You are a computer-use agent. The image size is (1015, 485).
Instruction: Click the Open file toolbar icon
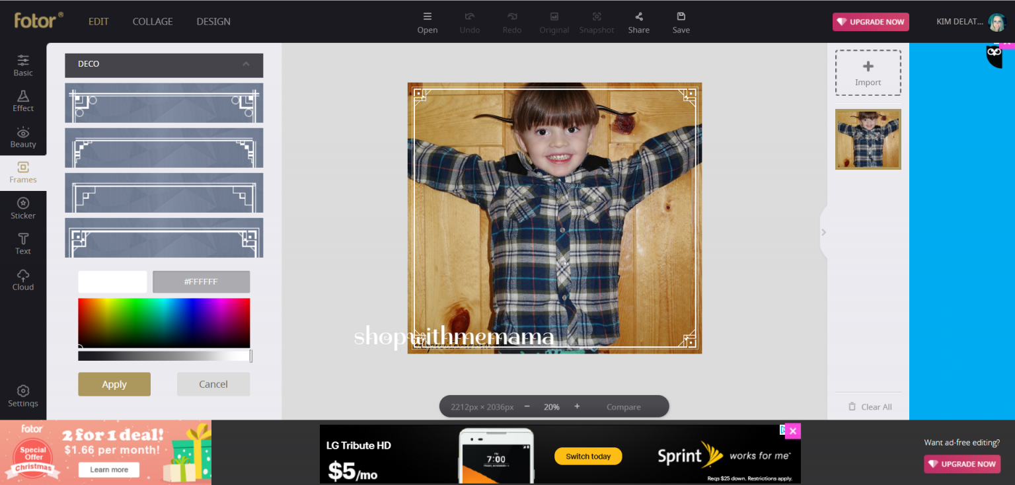[x=428, y=22]
